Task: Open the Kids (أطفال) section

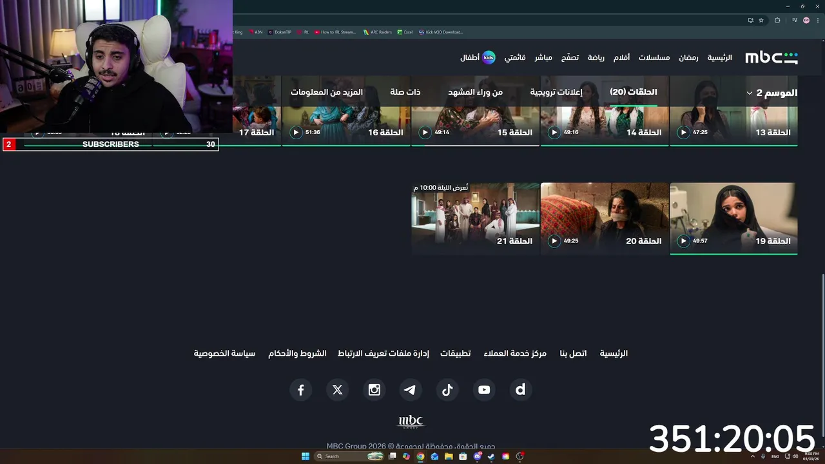Action: click(478, 57)
